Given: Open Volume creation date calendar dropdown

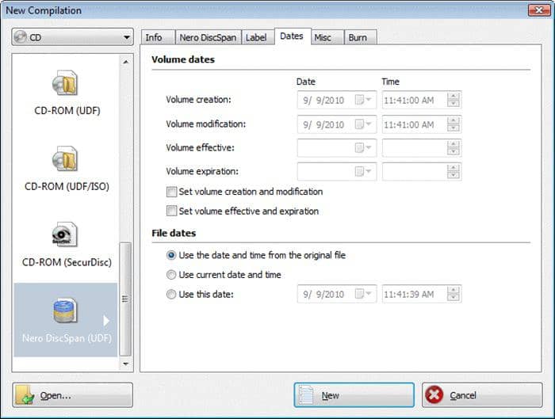Looking at the screenshot, I should (363, 100).
